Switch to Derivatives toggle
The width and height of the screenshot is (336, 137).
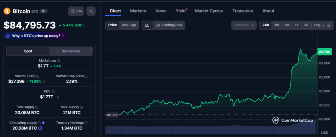[x=71, y=51]
